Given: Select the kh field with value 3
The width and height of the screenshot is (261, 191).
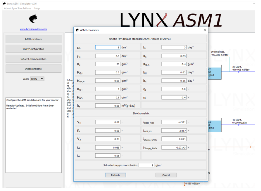Looking at the screenshot, I should (174, 47).
